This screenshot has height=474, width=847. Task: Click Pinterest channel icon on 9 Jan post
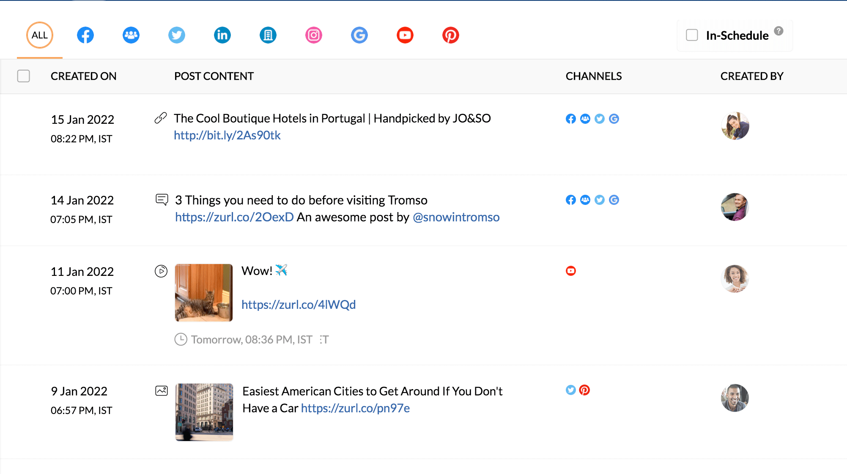pyautogui.click(x=584, y=390)
